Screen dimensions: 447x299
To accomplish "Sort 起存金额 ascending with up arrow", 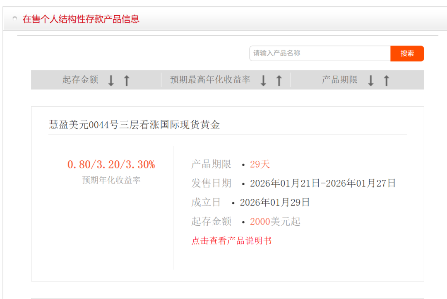I will click(127, 80).
